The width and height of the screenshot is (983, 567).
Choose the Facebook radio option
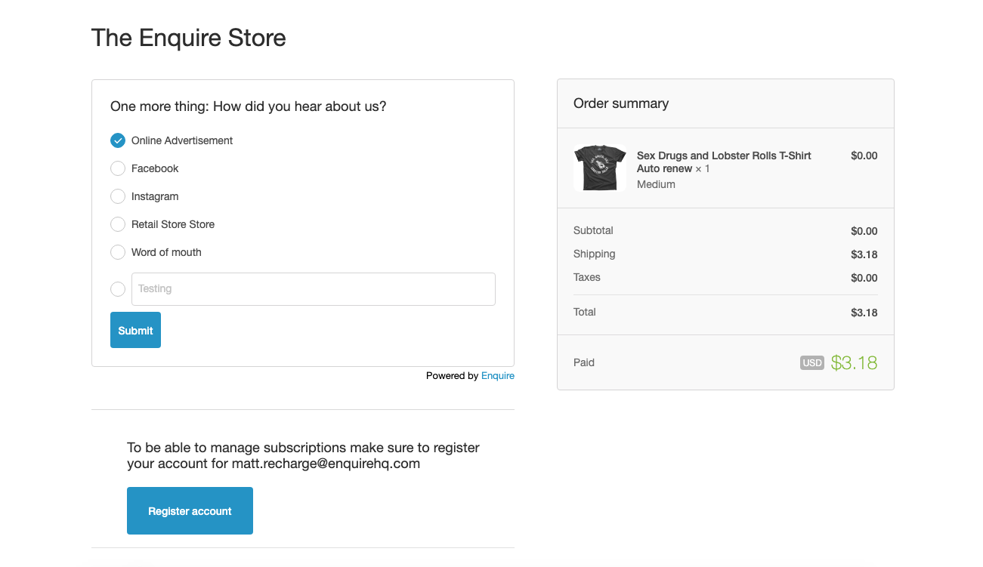click(x=118, y=168)
